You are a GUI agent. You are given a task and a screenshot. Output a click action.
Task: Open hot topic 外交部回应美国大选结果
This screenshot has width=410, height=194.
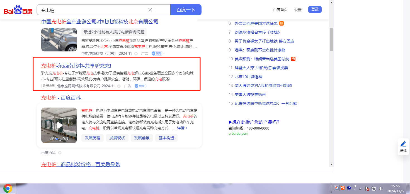coord(256,23)
